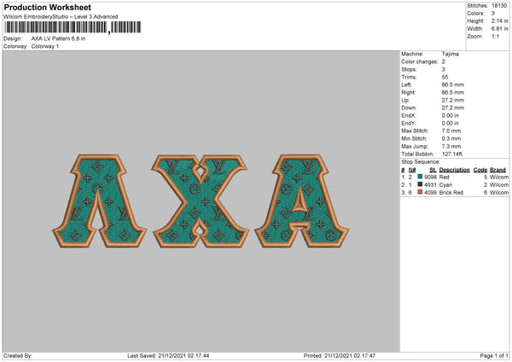Click 'Wilcom EmbroideryStudio – Level 3 Advanced' text
Image resolution: width=512 pixels, height=362 pixels.
pos(61,17)
